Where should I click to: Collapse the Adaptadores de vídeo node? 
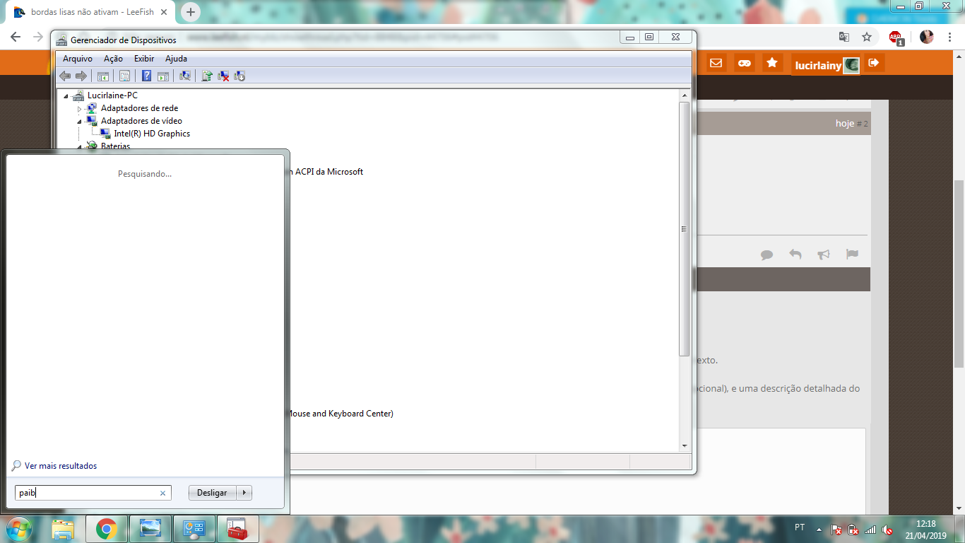point(80,122)
